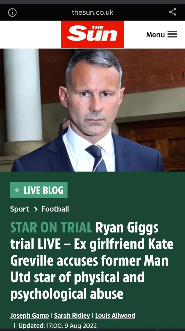Click the 'psychological abuse' headline line
Viewport: 185px width, 331px height.
pos(67,294)
